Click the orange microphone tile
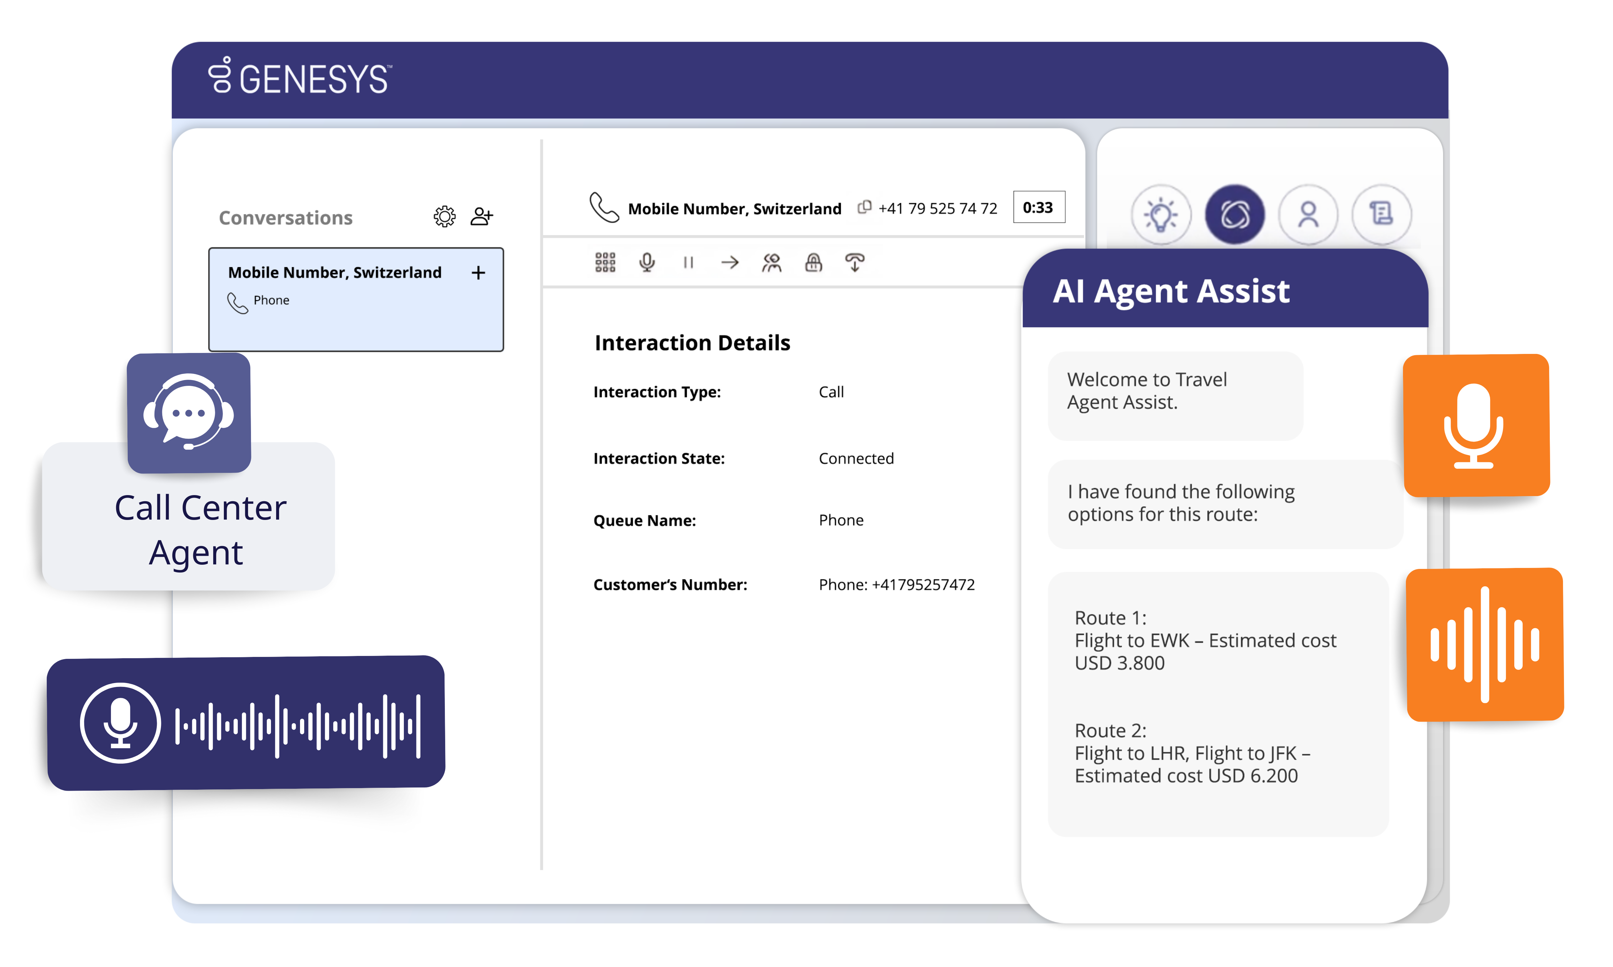Image resolution: width=1613 pixels, height=967 pixels. (1476, 425)
